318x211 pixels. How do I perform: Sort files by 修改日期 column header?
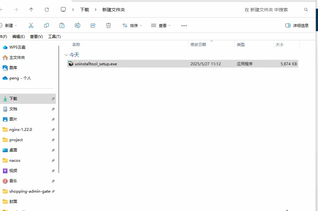point(198,44)
